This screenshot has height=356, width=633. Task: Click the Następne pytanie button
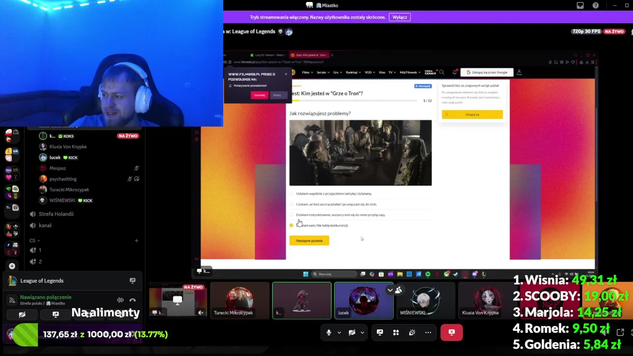pyautogui.click(x=309, y=241)
